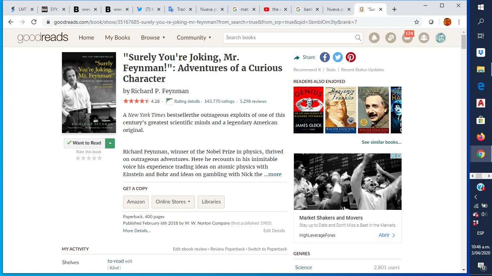Screen dimensions: 492x276
Task: Expand the green shelf dropdown arrow
Action: (110, 143)
